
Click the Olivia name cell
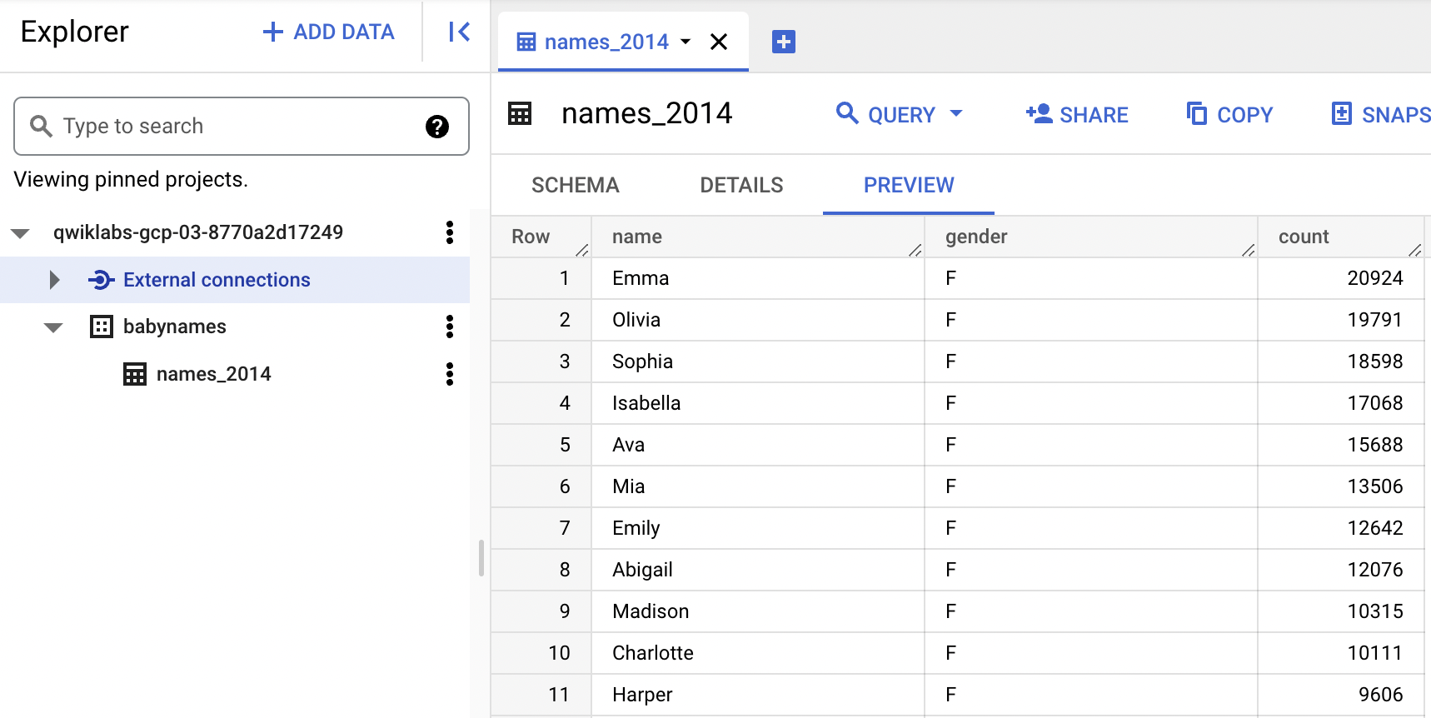(758, 320)
